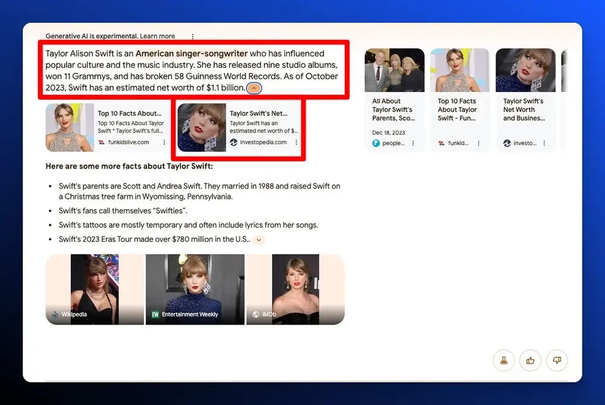Image resolution: width=605 pixels, height=405 pixels.
Task: Open the IMDb image tile
Action: coord(296,289)
